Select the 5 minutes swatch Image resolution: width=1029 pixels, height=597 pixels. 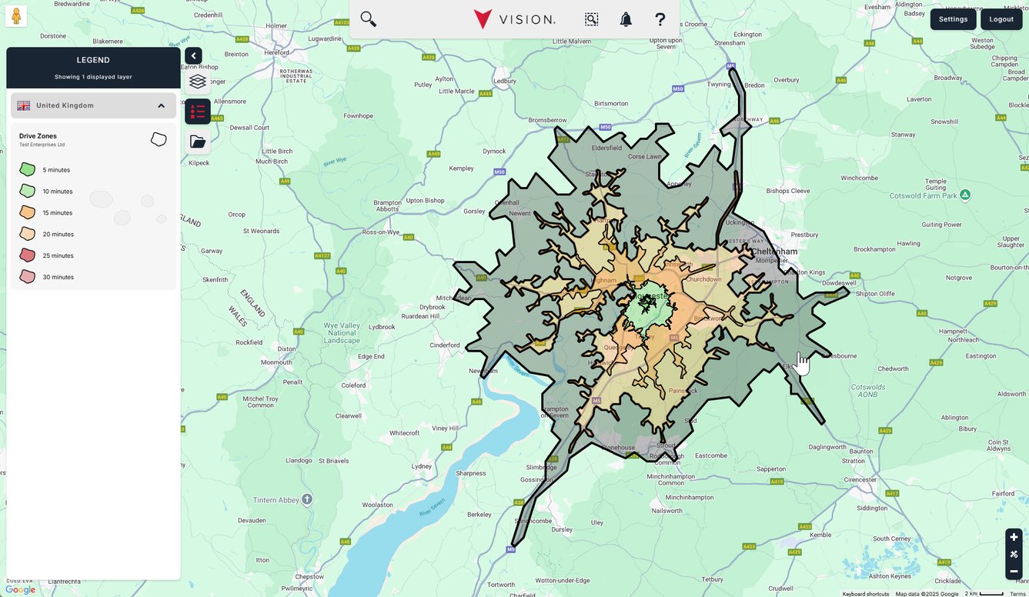[27, 169]
